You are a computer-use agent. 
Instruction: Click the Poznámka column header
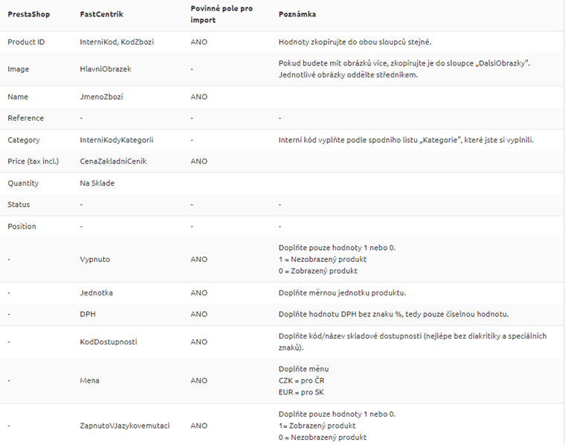tap(297, 15)
